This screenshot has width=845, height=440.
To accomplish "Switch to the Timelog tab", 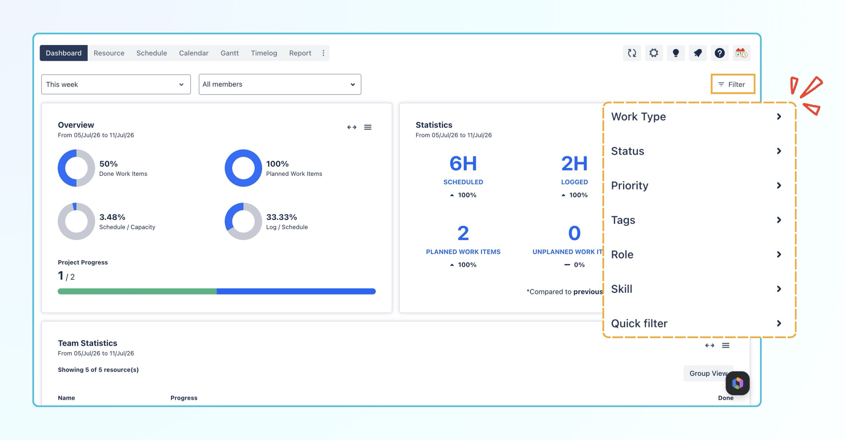I will pos(264,53).
